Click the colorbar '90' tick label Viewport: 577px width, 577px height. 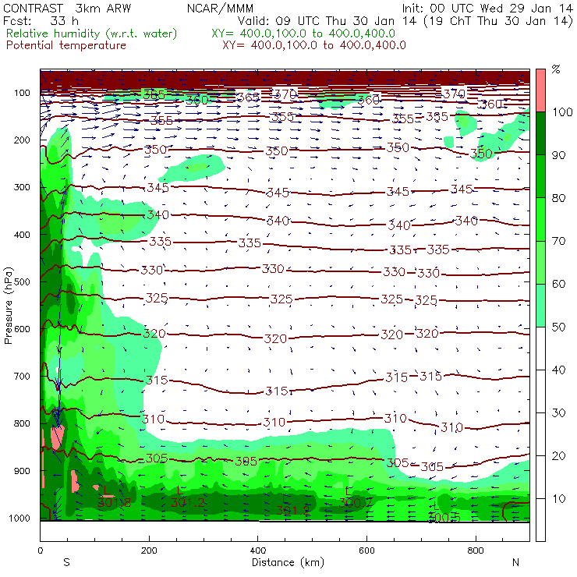coord(559,155)
